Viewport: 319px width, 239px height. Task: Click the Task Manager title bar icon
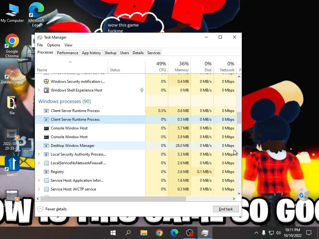coord(40,37)
